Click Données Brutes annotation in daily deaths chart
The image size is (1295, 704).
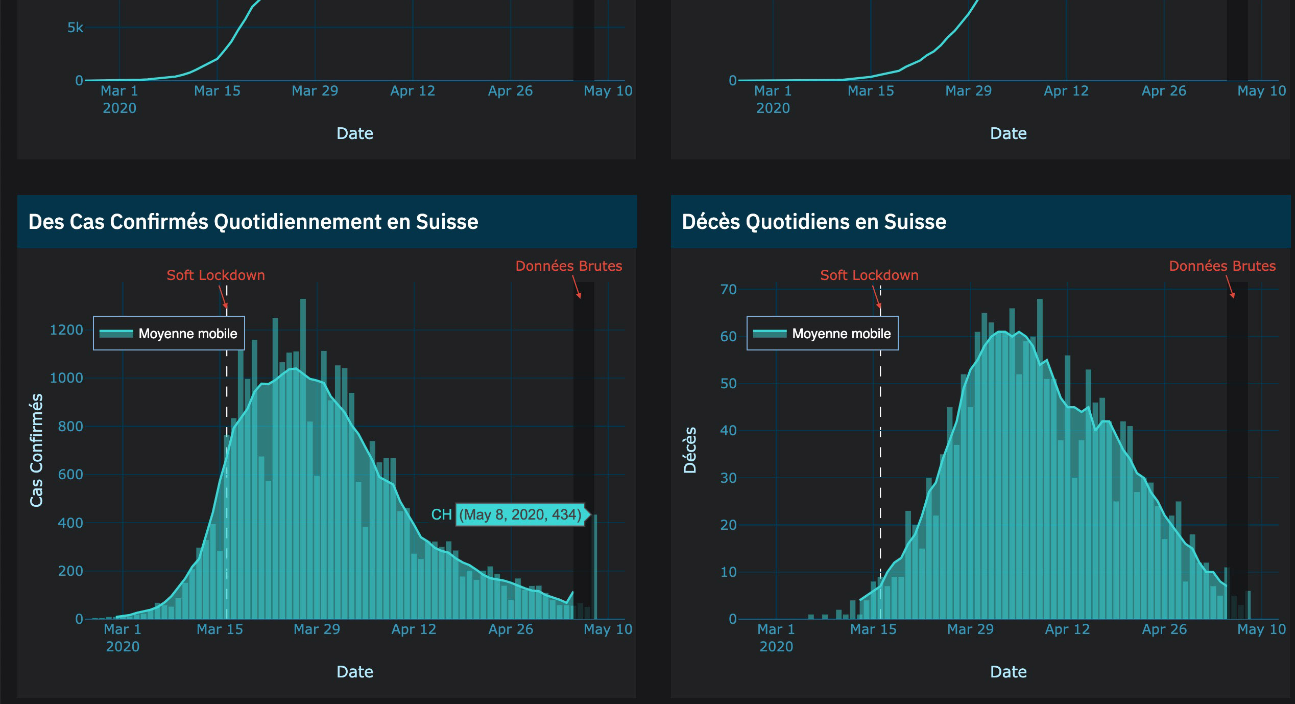(1222, 266)
